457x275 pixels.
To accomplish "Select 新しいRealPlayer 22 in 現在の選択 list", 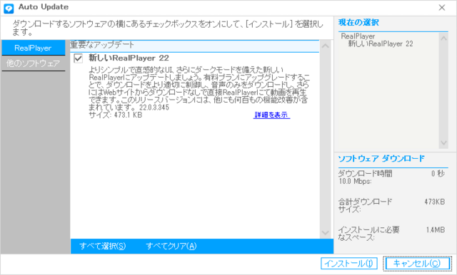I will (x=381, y=44).
